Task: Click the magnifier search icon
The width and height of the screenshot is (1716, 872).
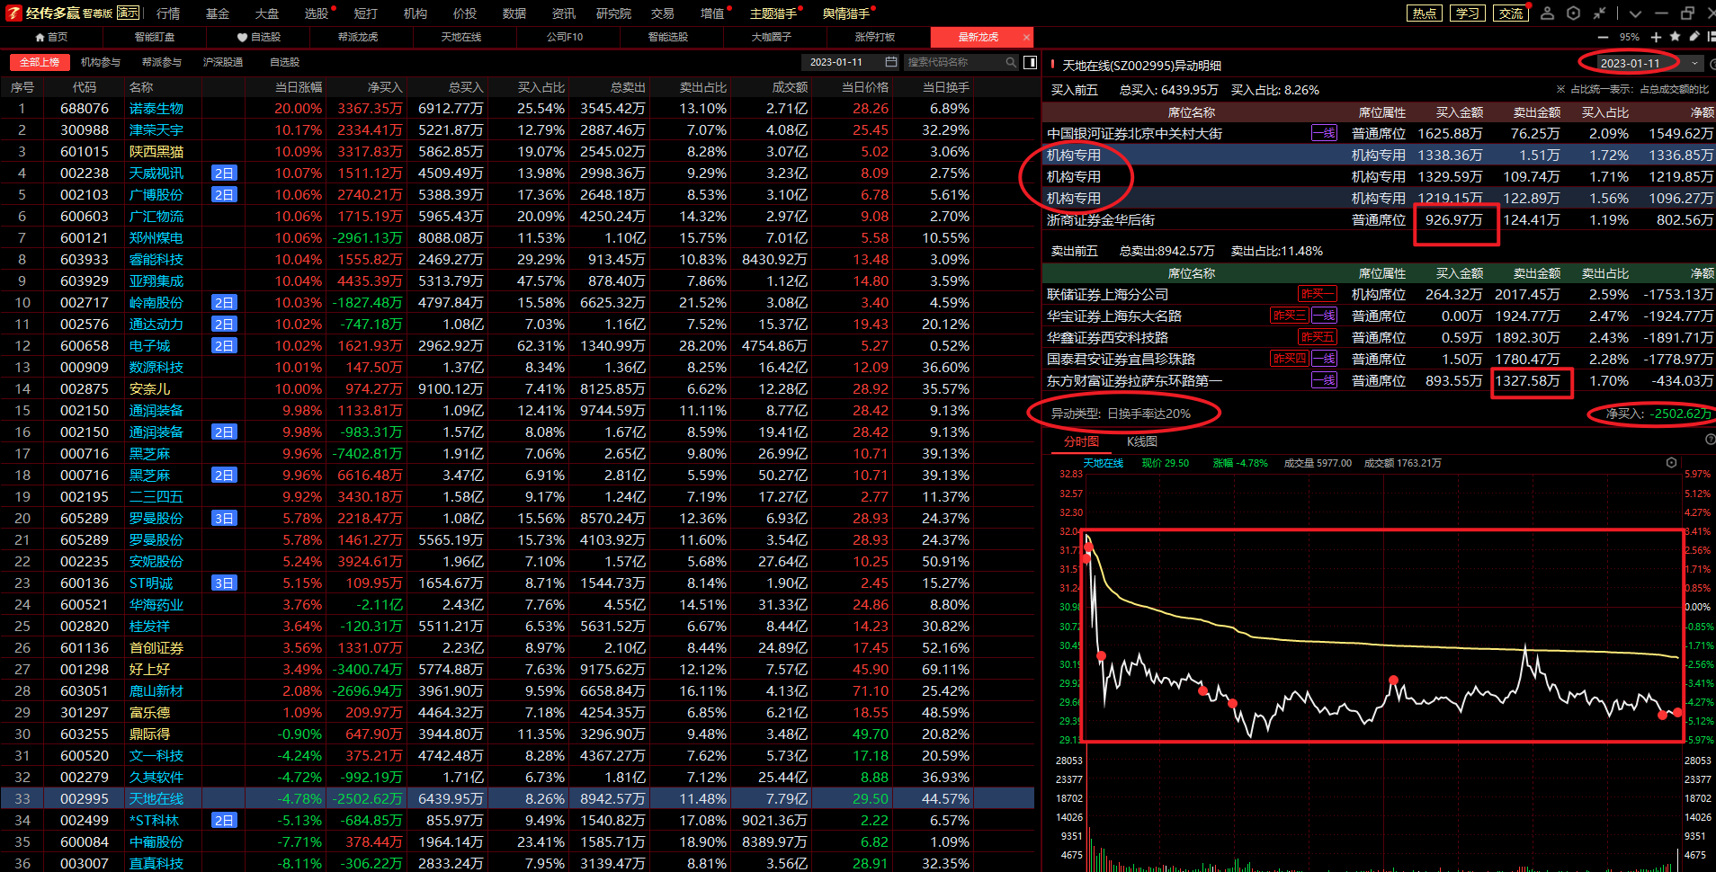Action: pos(1011,62)
